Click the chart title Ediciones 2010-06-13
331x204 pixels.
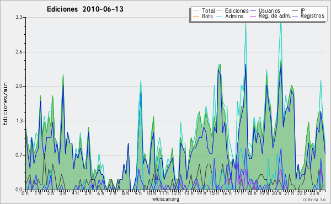coord(85,9)
